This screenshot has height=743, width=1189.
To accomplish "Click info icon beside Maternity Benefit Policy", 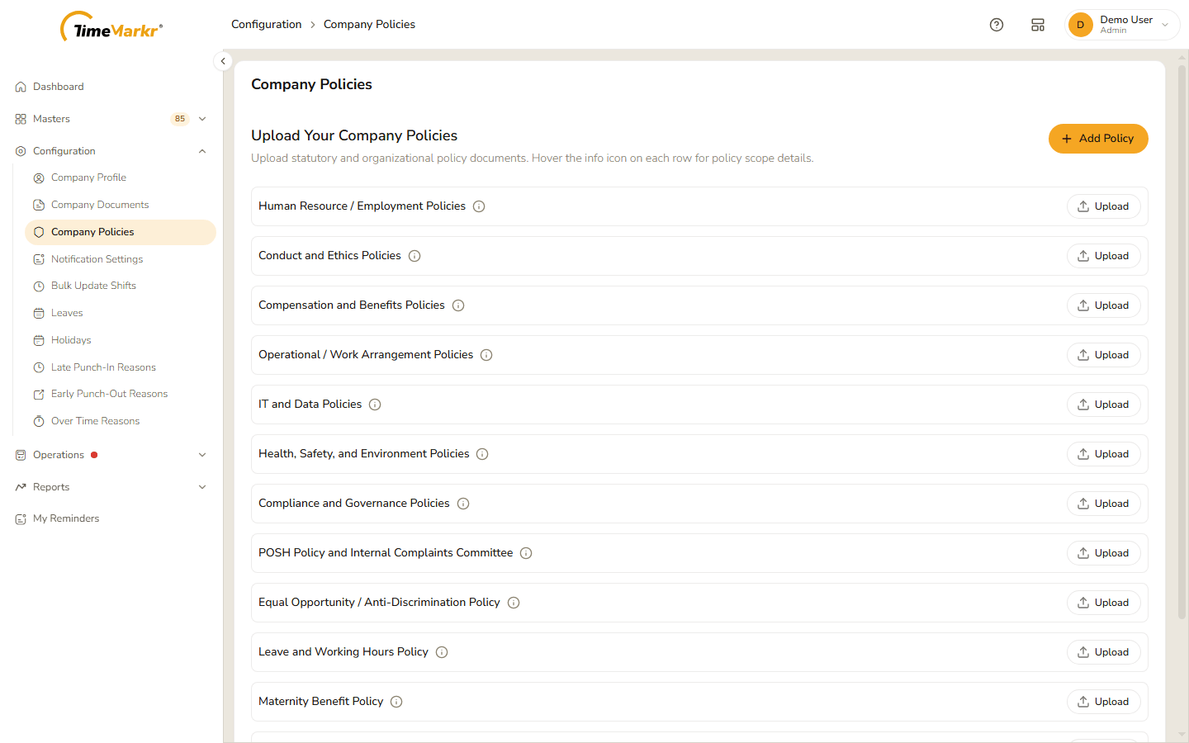I will pyautogui.click(x=396, y=702).
